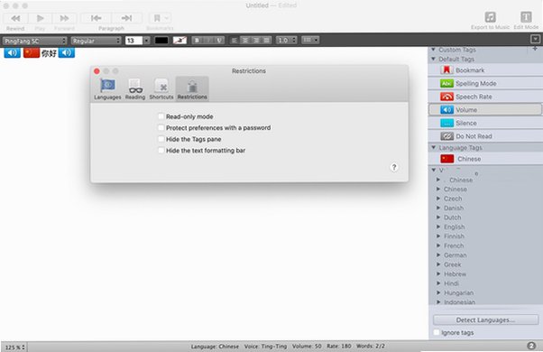This screenshot has width=543, height=352.
Task: Align text left
Action: (x=235, y=41)
